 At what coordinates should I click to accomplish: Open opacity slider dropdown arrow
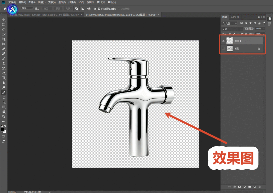[x=264, y=29]
